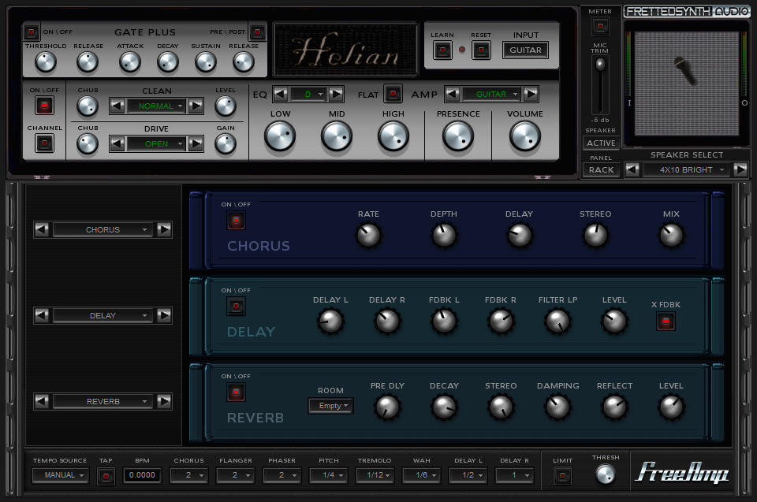Open the DRIVE channel OPEN dropdown
This screenshot has height=502, width=757.
(x=156, y=144)
